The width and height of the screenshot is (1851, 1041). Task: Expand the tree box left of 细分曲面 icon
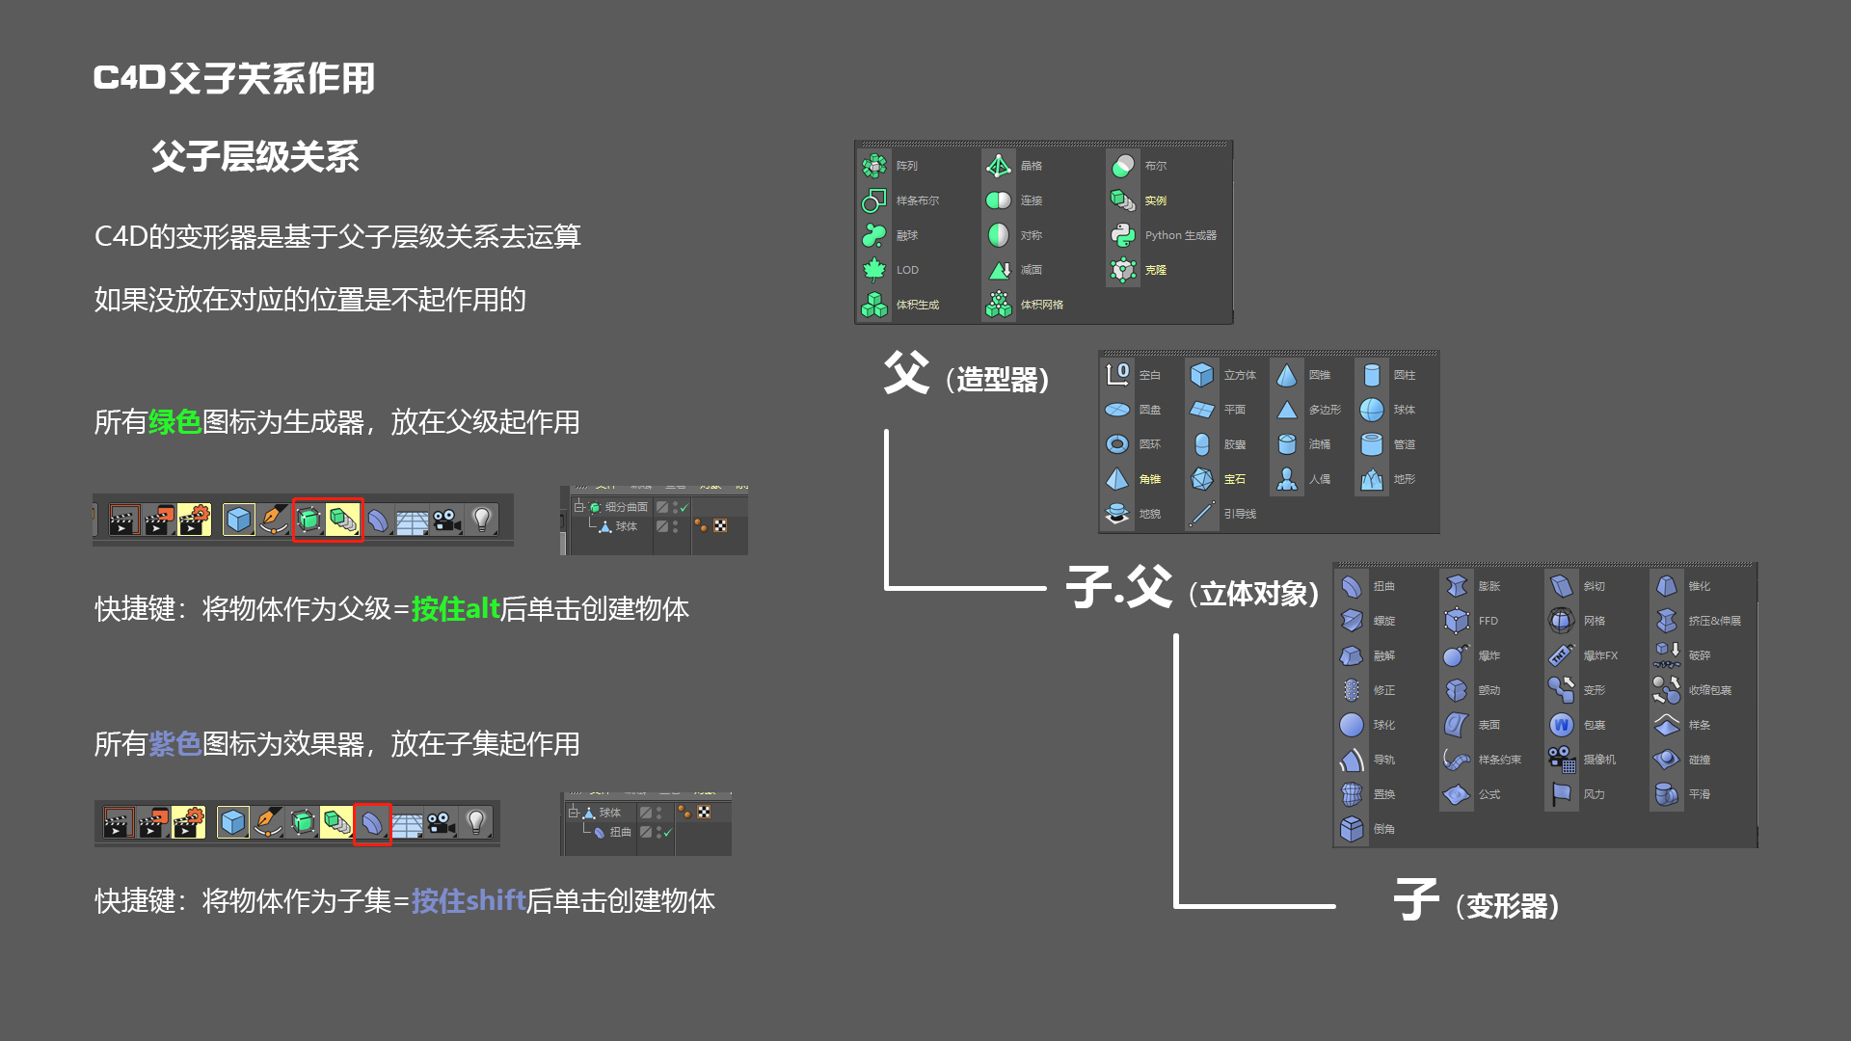coord(578,507)
